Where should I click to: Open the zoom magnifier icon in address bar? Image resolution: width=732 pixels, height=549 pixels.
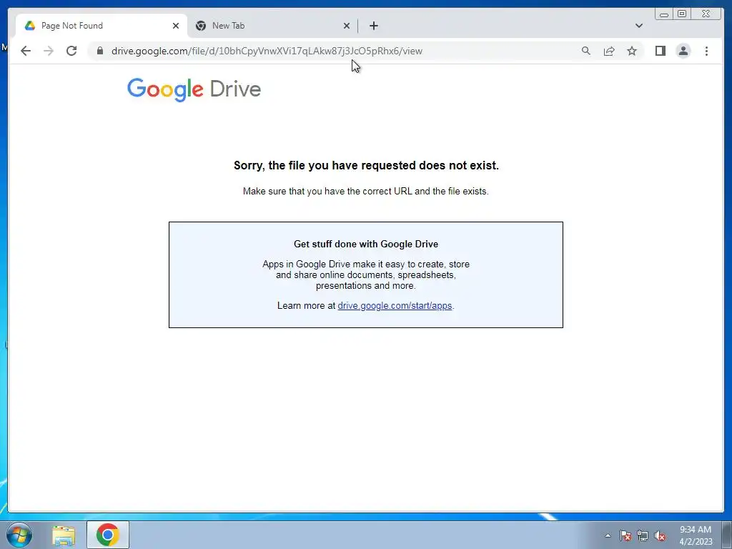click(x=586, y=51)
